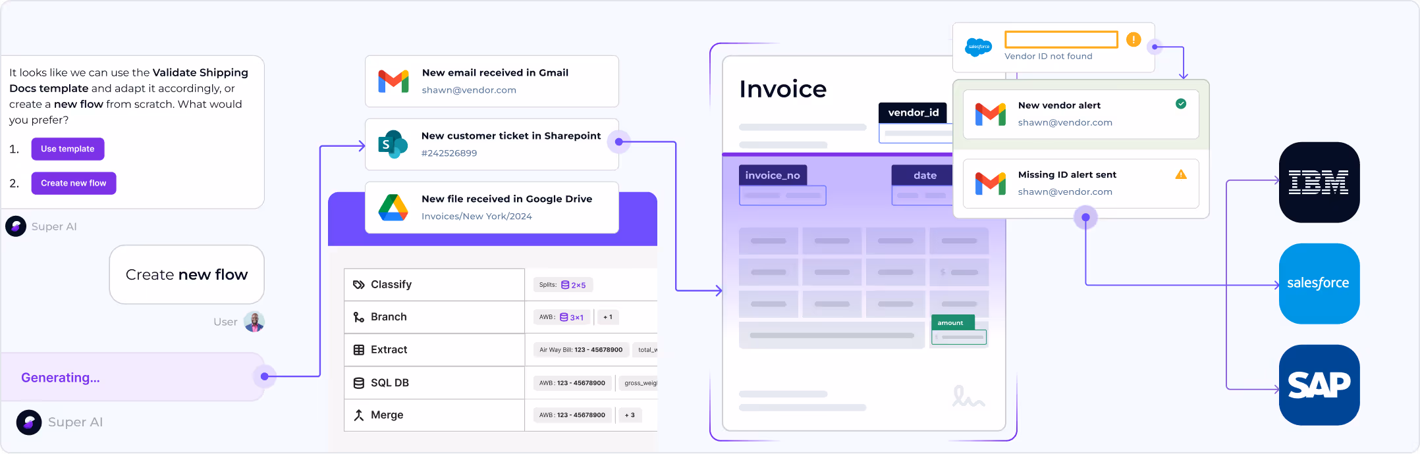Select the SQL DB database icon
1420x454 pixels.
coord(359,383)
